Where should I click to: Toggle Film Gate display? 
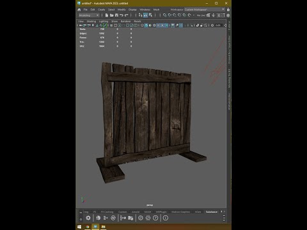115,26
